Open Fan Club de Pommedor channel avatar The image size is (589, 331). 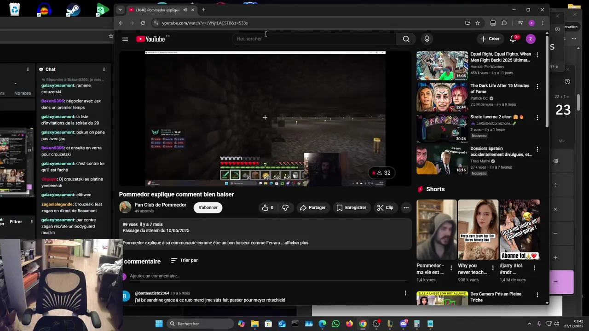(x=125, y=207)
